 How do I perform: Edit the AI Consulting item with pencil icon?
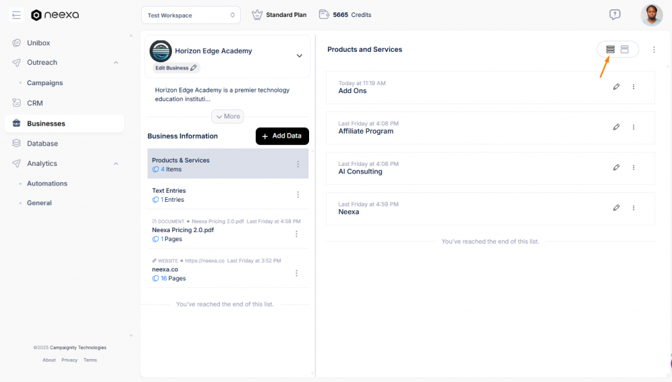coord(616,168)
